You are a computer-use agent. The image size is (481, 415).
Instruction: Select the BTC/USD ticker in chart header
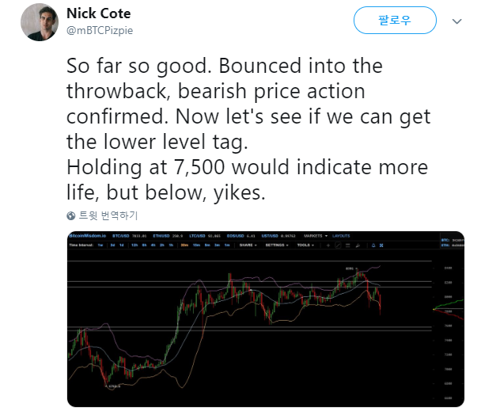tap(121, 236)
